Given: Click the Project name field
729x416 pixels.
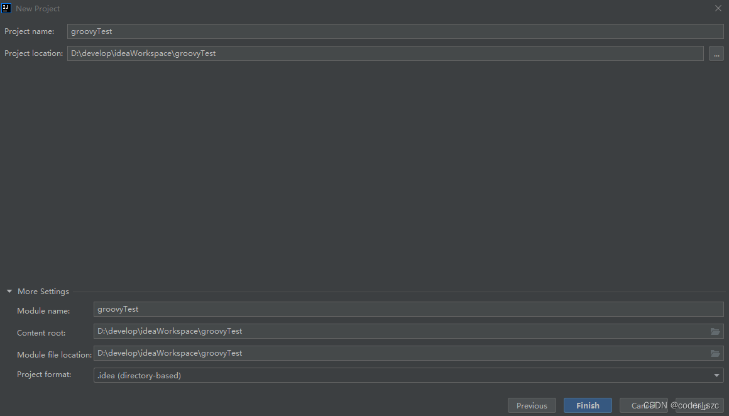Looking at the screenshot, I should (x=395, y=31).
